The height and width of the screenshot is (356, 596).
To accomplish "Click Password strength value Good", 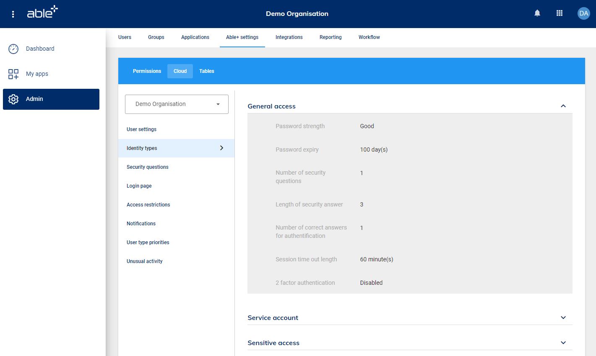I will (367, 126).
